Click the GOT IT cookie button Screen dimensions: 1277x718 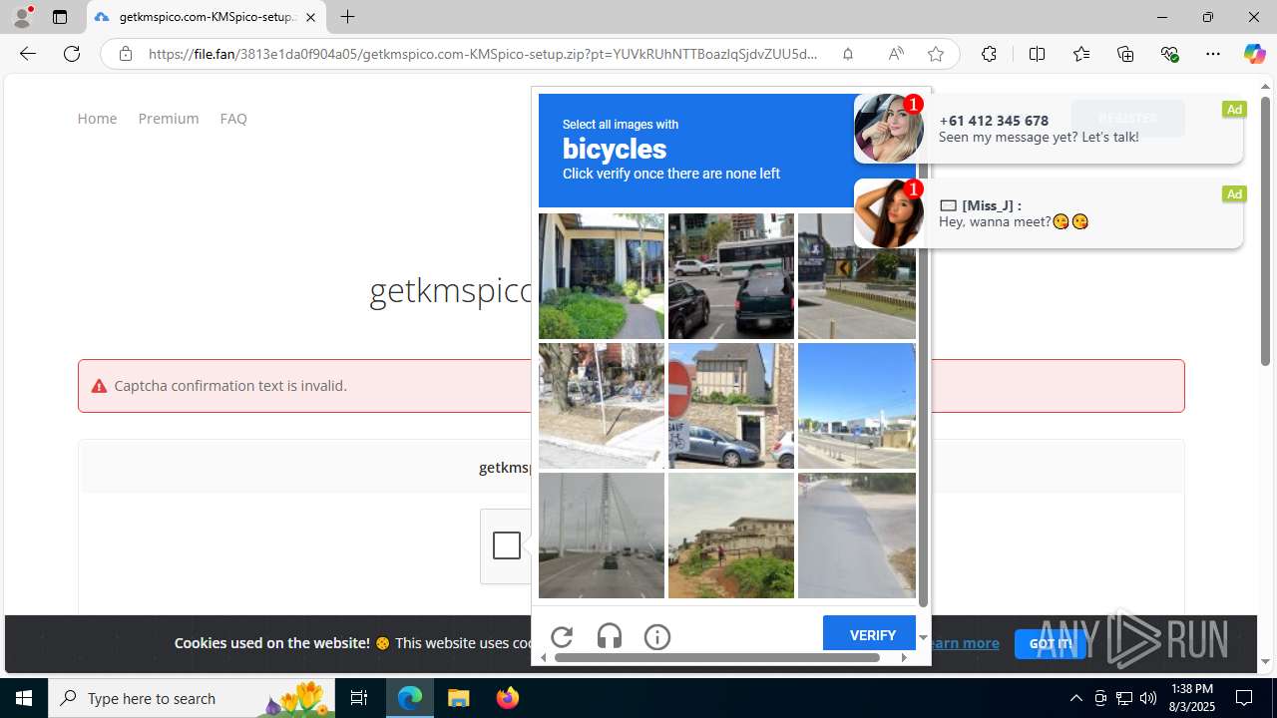tap(1050, 643)
